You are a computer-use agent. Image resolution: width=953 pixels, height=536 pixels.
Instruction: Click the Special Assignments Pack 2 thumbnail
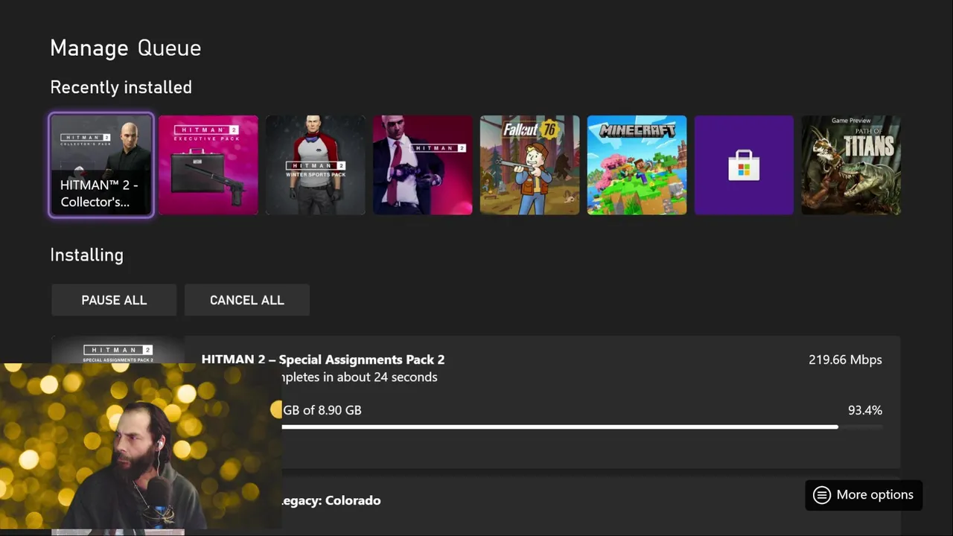click(118, 351)
